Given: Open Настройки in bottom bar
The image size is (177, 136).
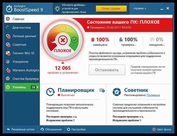Looking at the screenshot, I should tap(76, 129).
